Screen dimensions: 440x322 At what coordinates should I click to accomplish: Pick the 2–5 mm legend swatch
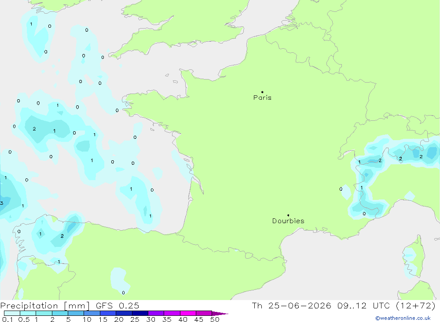pos(60,313)
